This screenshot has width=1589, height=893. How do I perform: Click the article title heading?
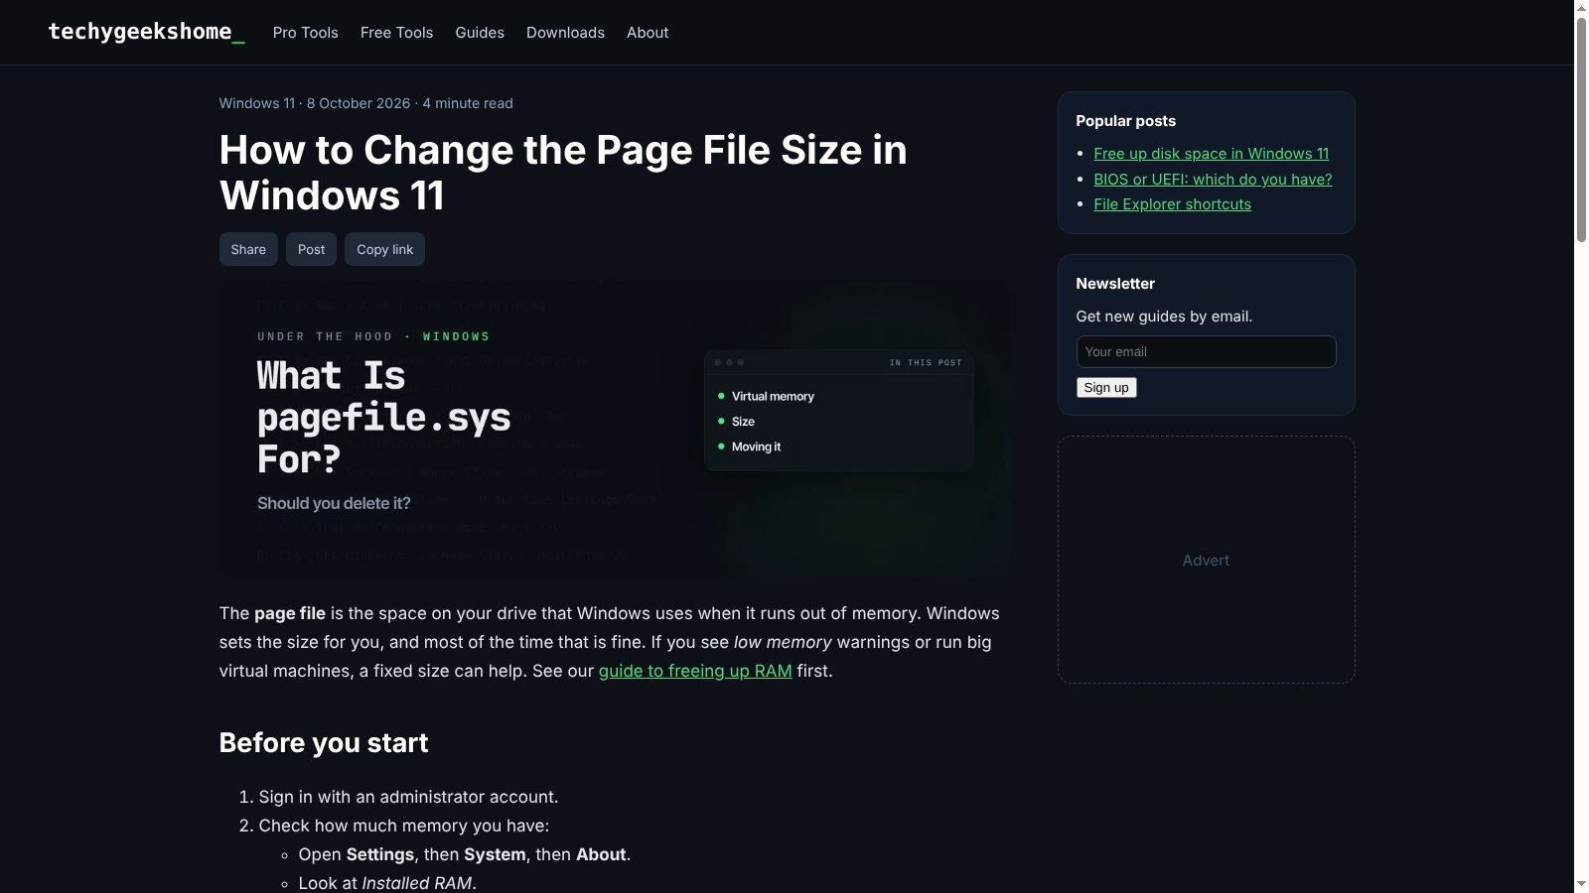click(563, 173)
